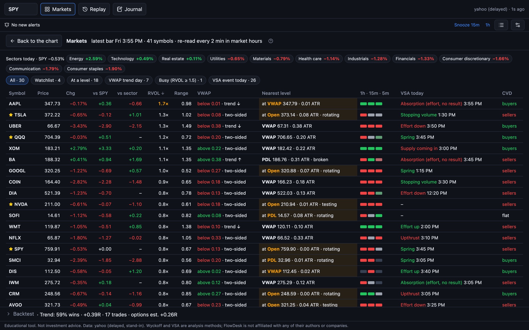This screenshot has height=330, width=529.
Task: Sort by Price column header
Action: point(43,93)
